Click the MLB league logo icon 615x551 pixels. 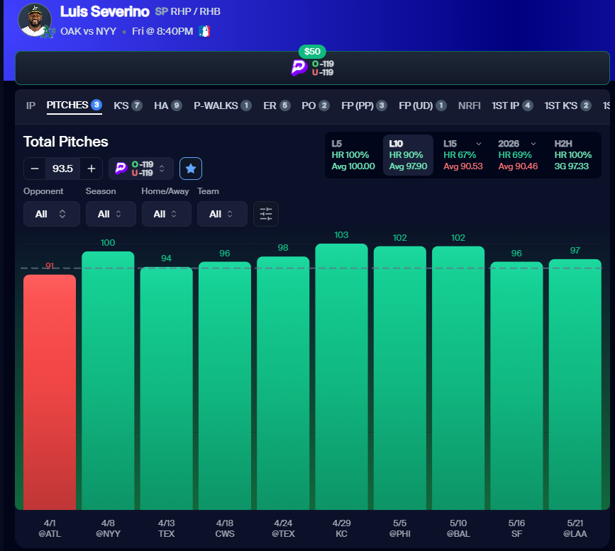[204, 31]
